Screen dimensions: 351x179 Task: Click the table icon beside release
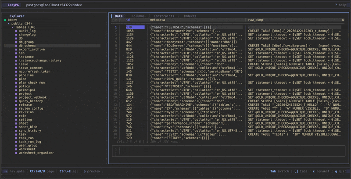point(16,105)
